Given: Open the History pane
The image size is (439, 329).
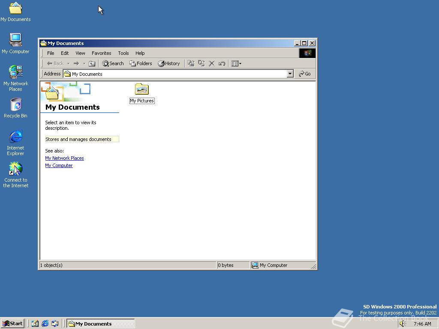Looking at the screenshot, I should pos(169,63).
